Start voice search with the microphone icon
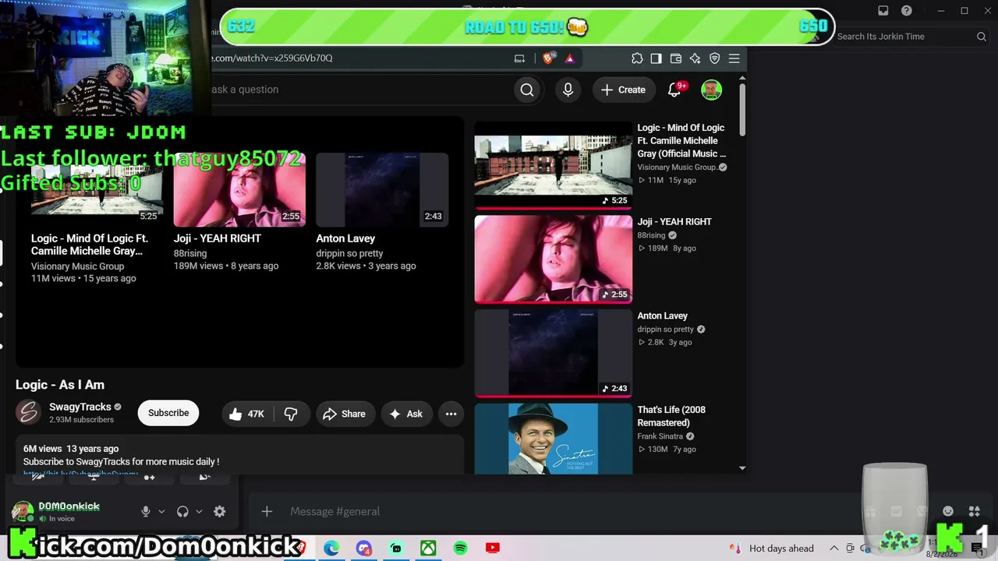 pyautogui.click(x=568, y=90)
